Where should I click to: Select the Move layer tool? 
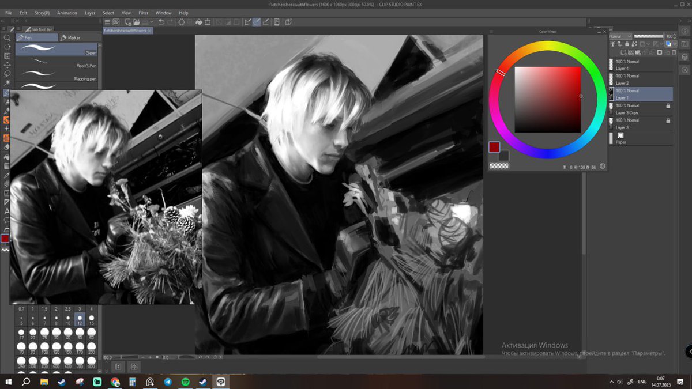point(7,65)
